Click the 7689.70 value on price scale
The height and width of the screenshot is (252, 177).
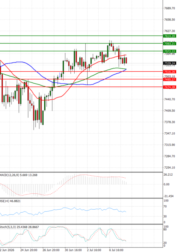(170, 8)
